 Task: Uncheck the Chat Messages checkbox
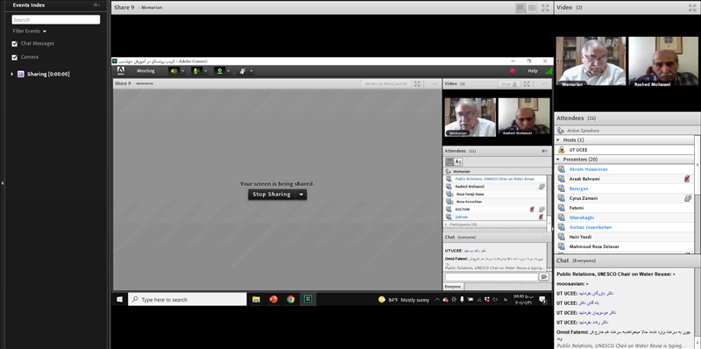pos(15,44)
